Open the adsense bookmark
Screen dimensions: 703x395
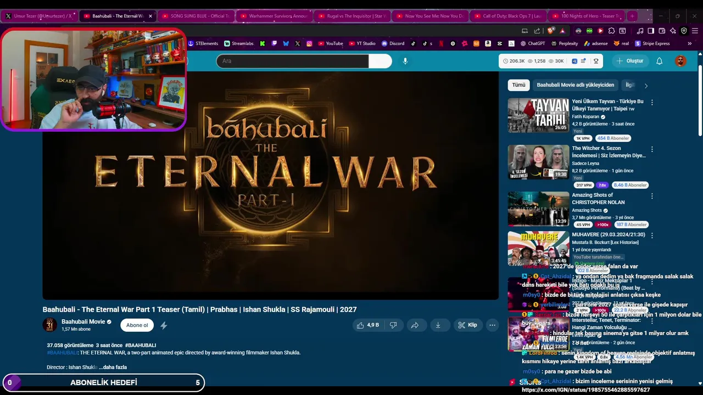[596, 43]
